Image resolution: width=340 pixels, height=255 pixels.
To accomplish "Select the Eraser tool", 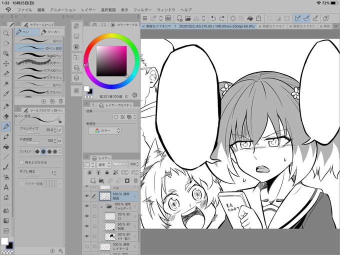I will [6, 116].
